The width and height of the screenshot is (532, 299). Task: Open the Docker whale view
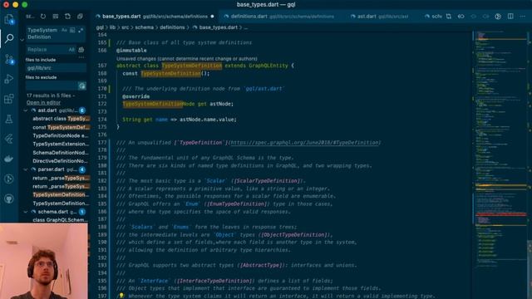tap(9, 159)
